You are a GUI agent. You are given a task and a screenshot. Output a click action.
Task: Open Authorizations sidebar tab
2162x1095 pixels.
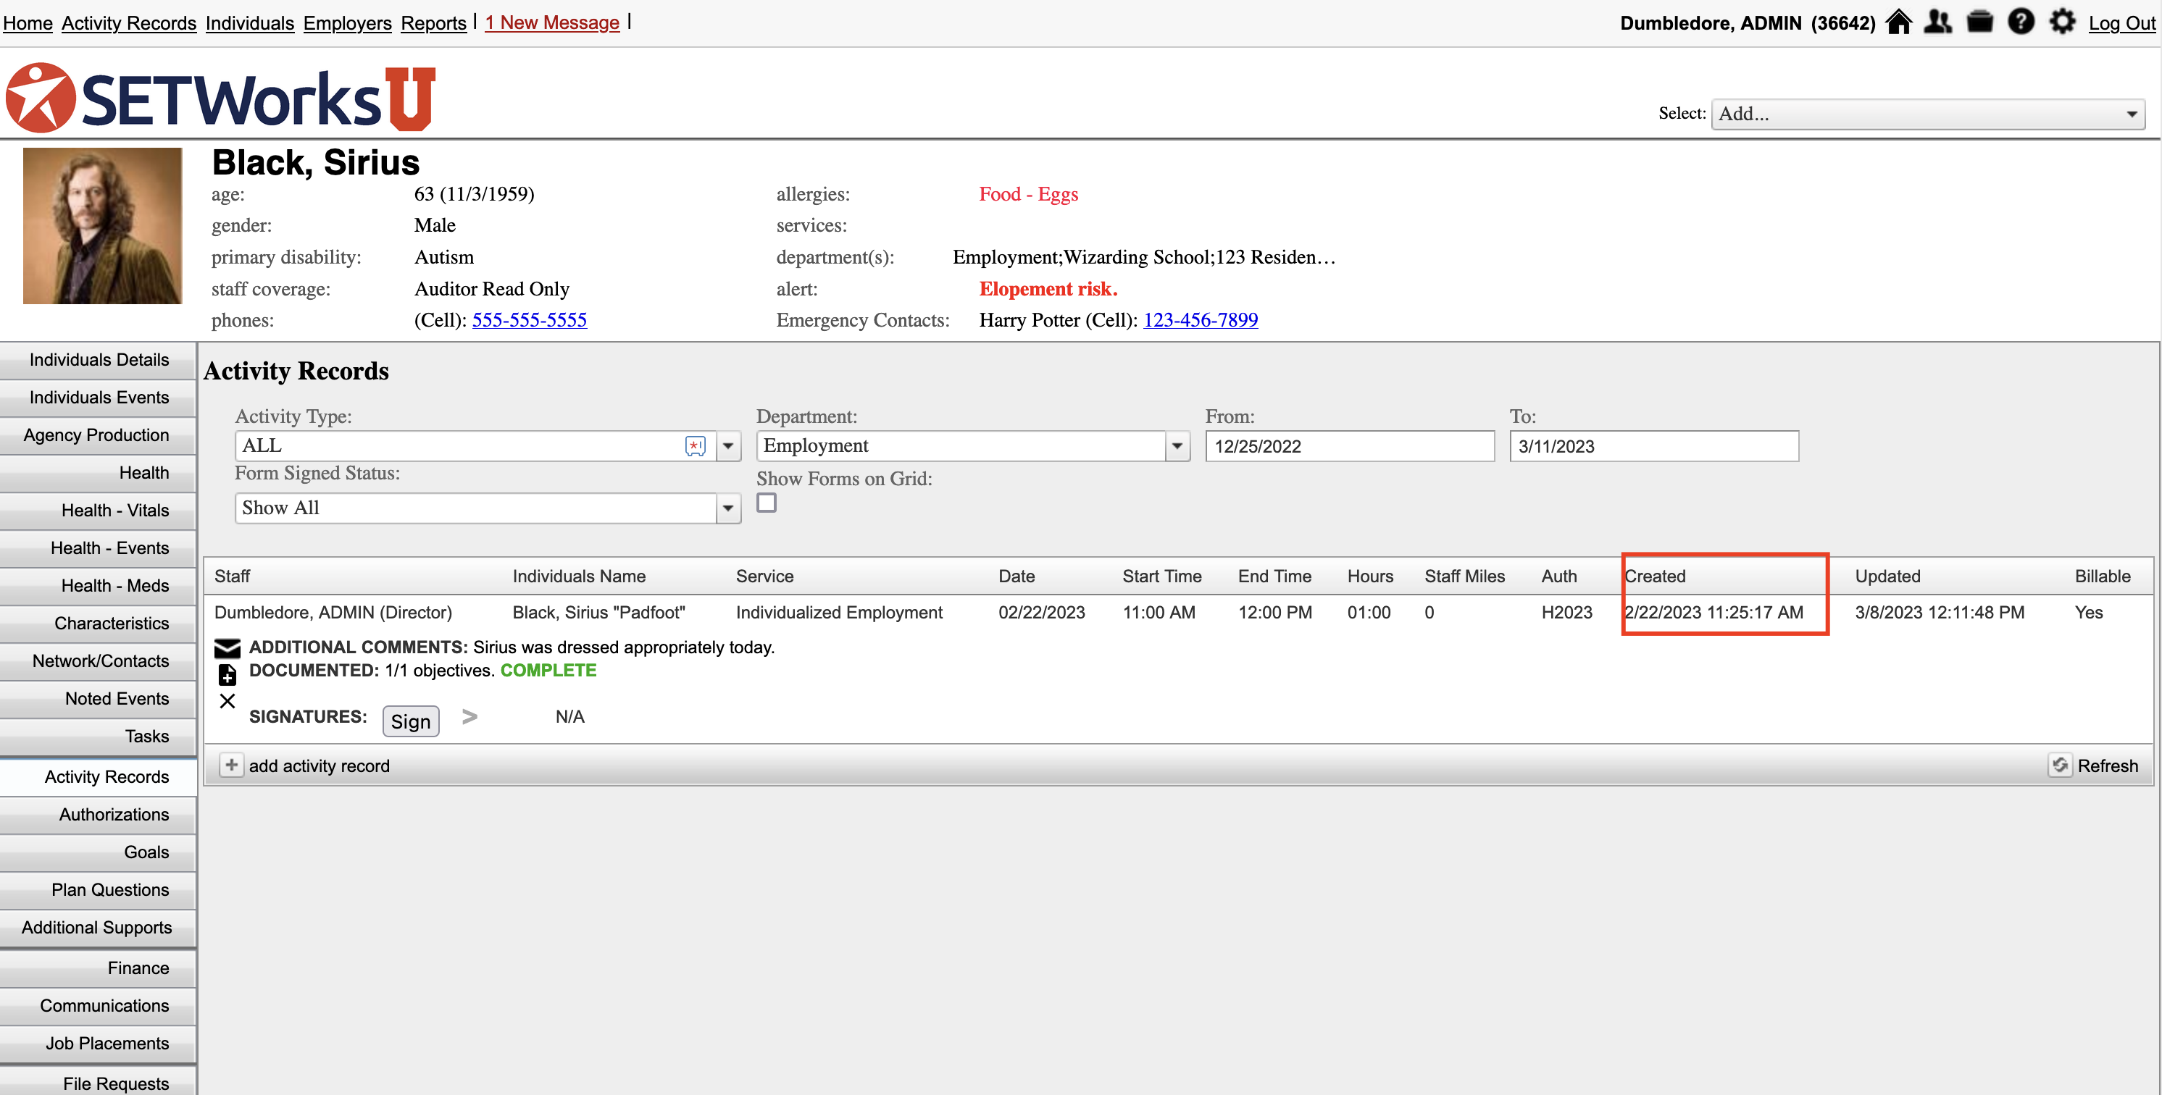click(x=99, y=815)
